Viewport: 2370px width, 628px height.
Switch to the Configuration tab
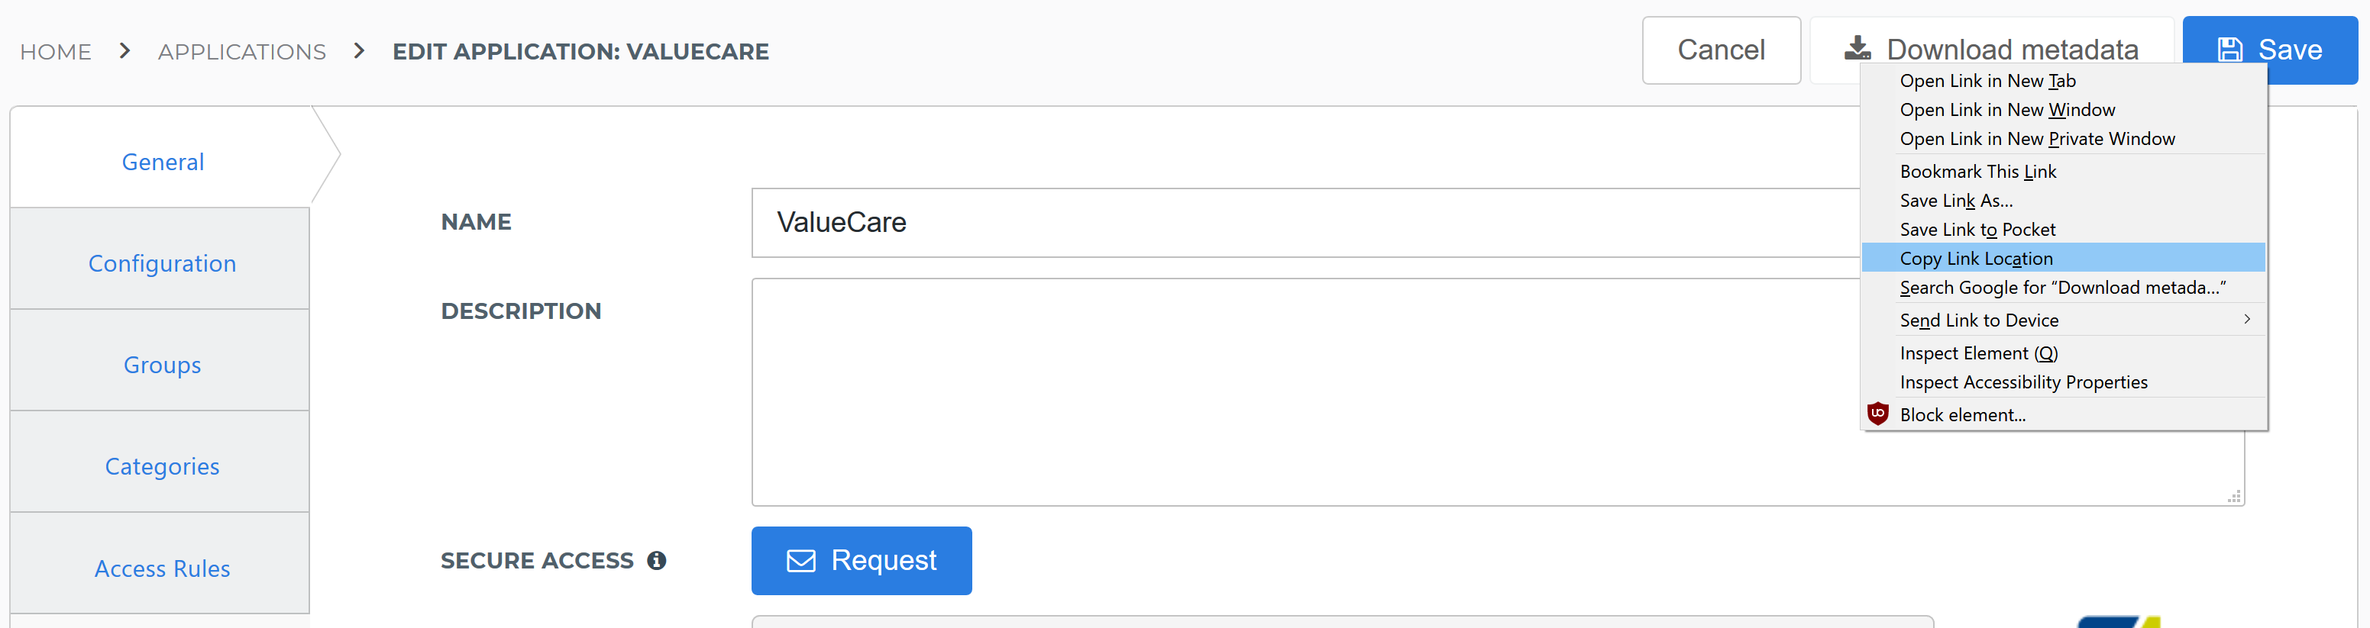161,263
